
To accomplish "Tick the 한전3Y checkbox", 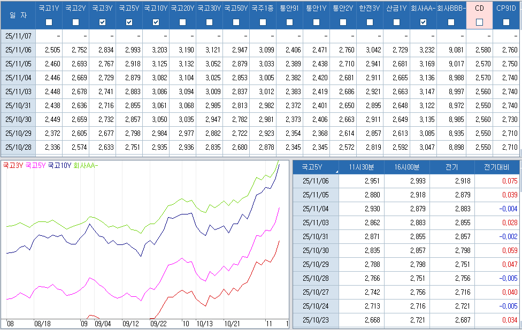I will [x=370, y=22].
